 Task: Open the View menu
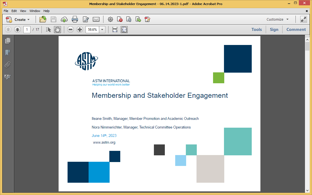coord(23,11)
